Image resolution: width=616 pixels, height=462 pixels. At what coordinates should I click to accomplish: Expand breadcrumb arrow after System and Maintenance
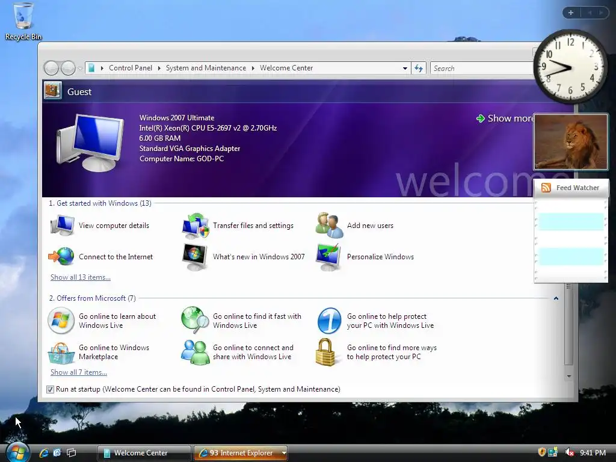coord(253,68)
